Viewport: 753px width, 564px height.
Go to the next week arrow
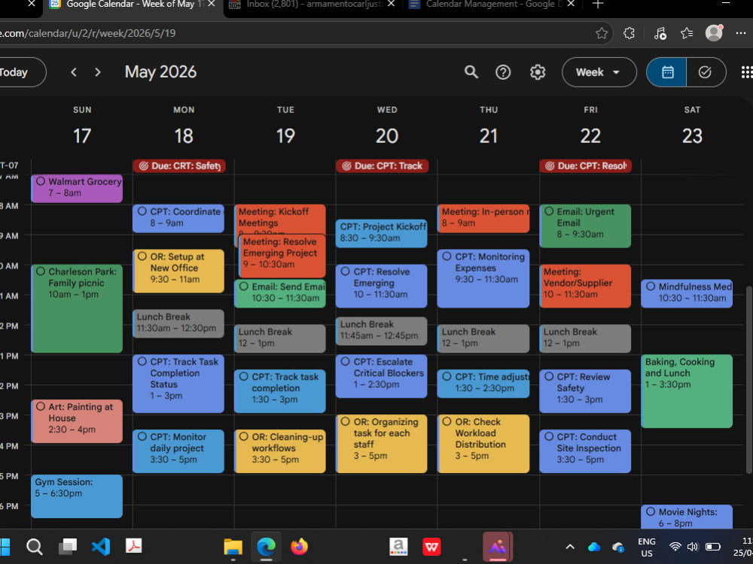coord(98,72)
